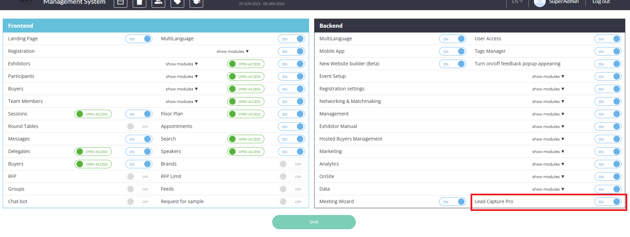Turn off the Sessions ON toggle
This screenshot has height=237, width=630.
[139, 114]
